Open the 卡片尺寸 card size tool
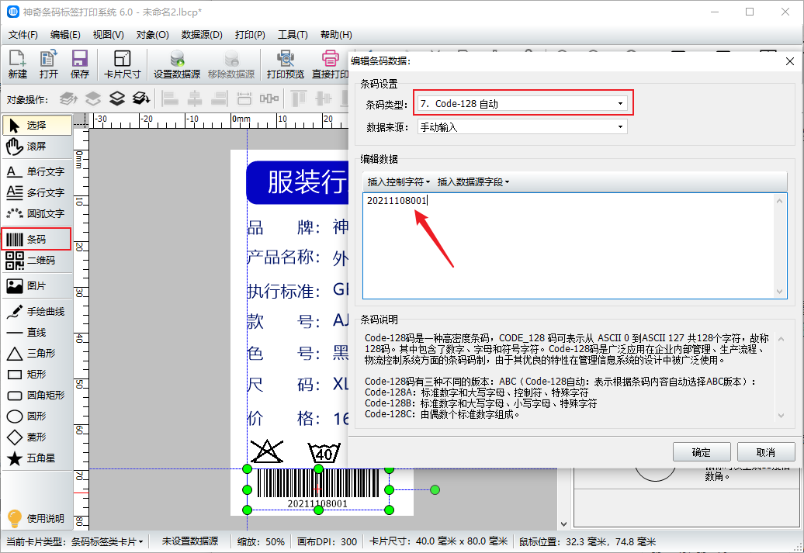 click(x=122, y=64)
